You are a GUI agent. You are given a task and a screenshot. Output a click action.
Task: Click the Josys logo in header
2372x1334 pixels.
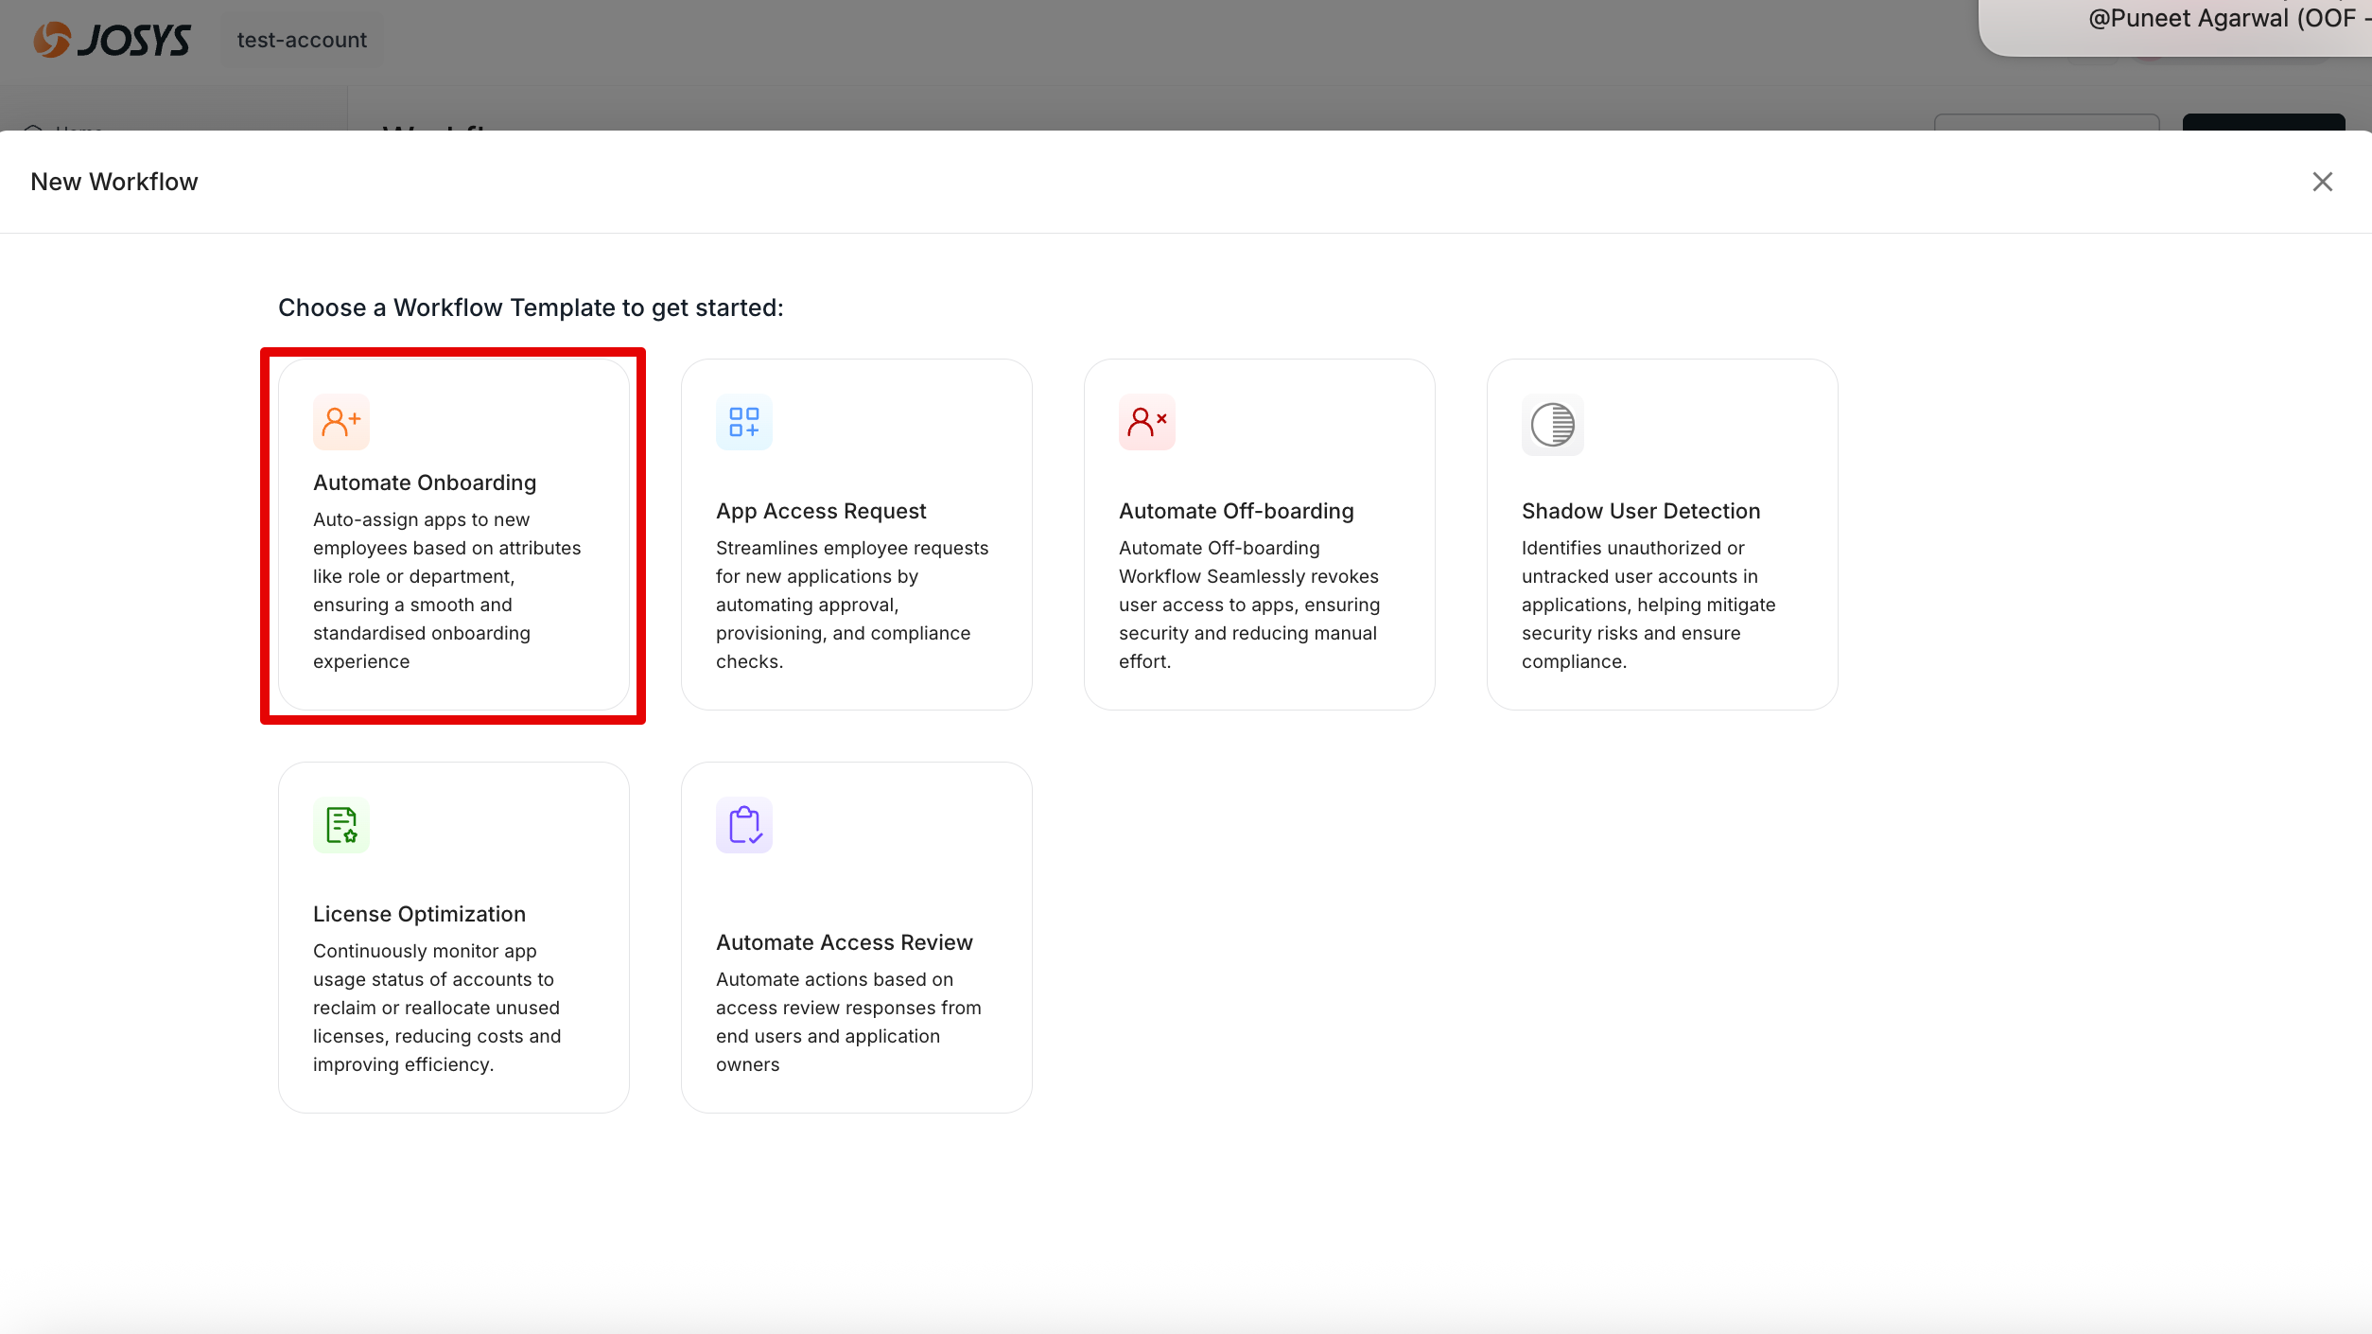113,40
